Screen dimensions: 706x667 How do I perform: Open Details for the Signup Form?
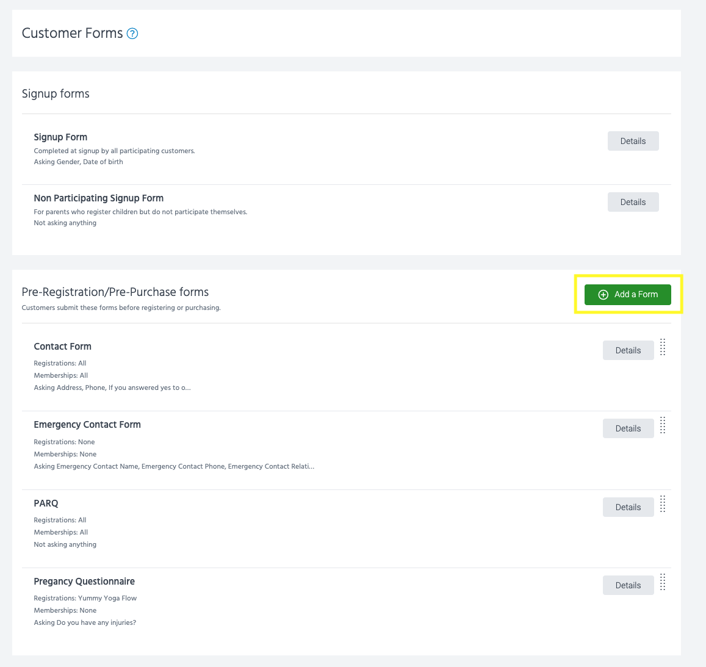coord(633,141)
